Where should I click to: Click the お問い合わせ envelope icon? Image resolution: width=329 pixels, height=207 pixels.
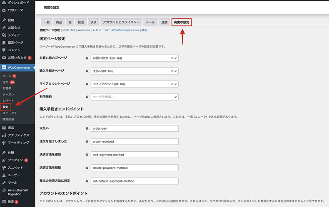click(4, 57)
